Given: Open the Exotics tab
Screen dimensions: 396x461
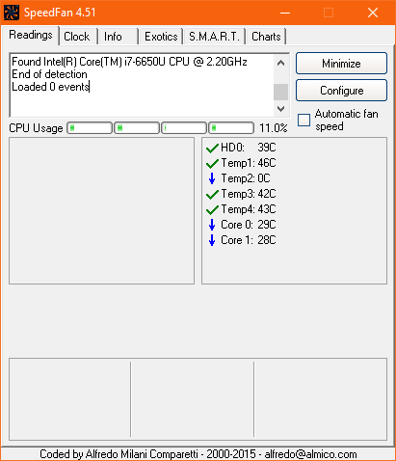Looking at the screenshot, I should pyautogui.click(x=161, y=37).
